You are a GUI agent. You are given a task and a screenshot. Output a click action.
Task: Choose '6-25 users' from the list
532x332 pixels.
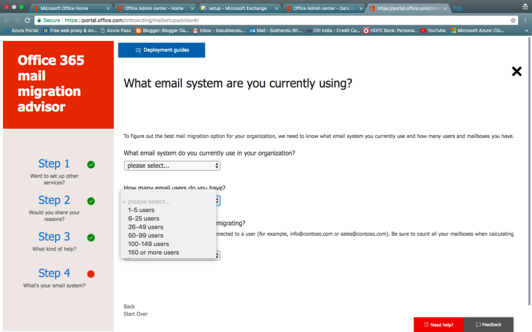click(x=143, y=218)
